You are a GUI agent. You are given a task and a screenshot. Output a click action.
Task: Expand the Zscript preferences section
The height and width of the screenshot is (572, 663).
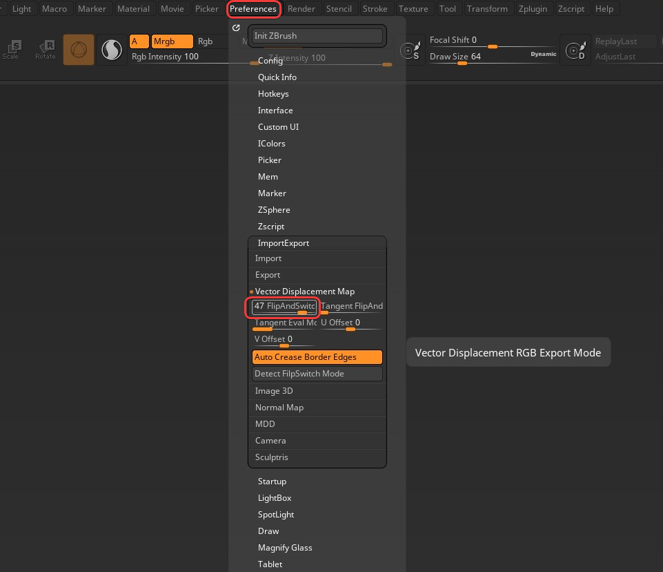point(271,226)
